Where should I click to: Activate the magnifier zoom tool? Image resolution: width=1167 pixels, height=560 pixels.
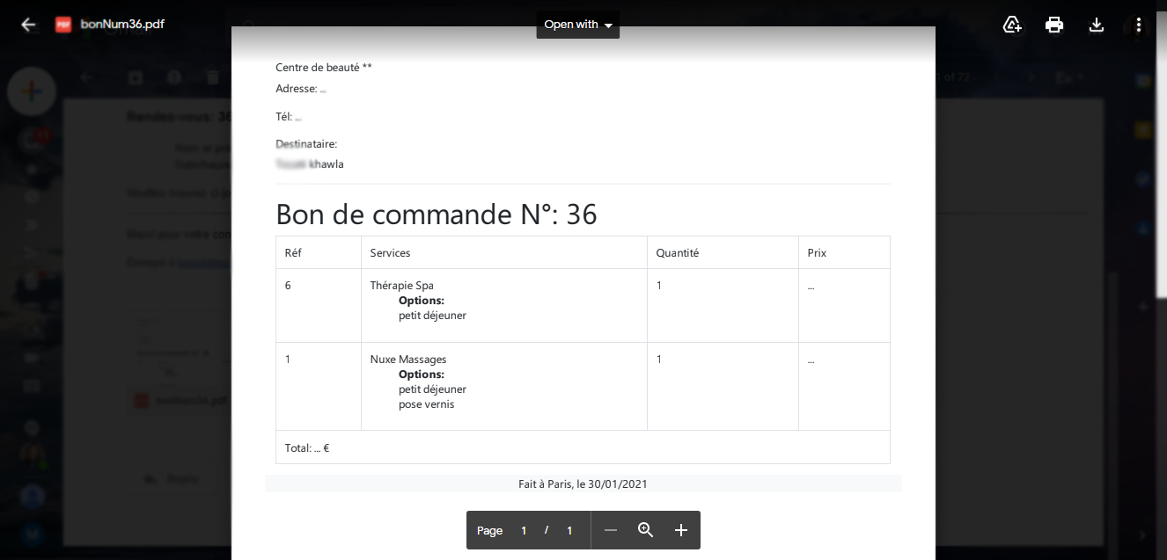tap(645, 530)
